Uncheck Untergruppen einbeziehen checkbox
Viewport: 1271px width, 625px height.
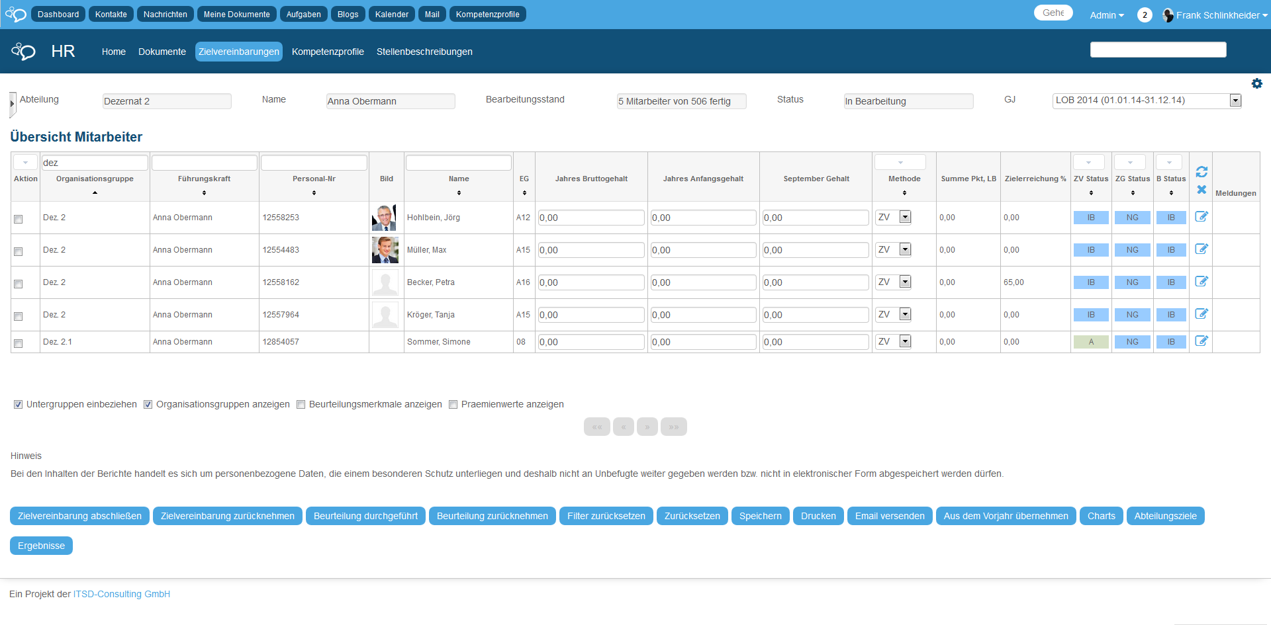(x=19, y=405)
